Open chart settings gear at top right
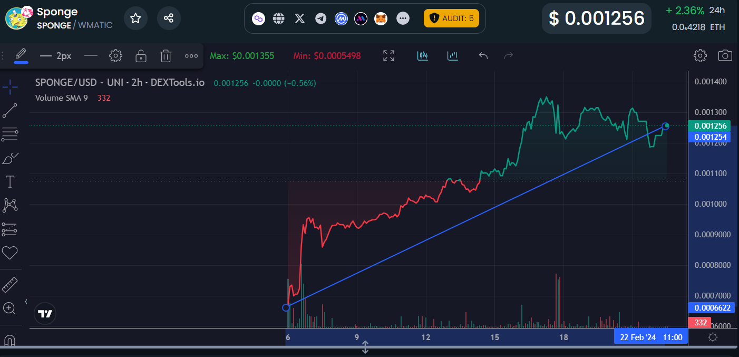739x357 pixels. (700, 55)
